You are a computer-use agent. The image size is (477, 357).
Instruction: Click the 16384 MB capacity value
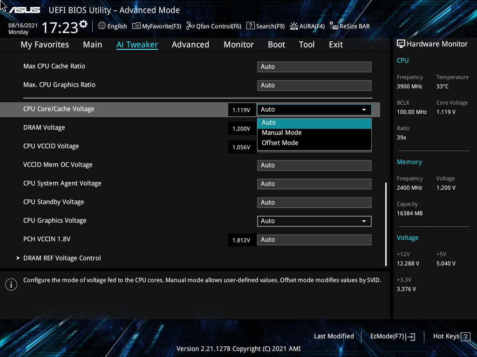point(410,213)
